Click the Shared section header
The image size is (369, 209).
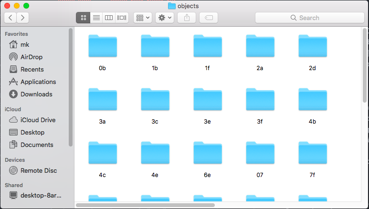tap(14, 185)
